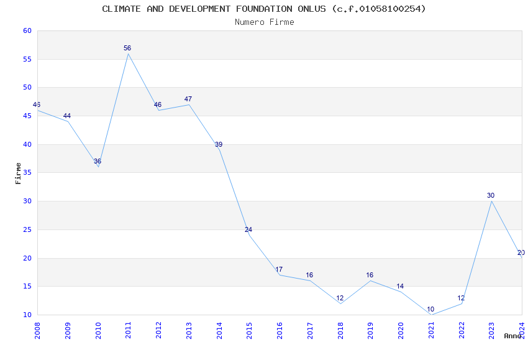Click the y-axis tick label 30
Screen dimensions: 528x342
coord(27,201)
